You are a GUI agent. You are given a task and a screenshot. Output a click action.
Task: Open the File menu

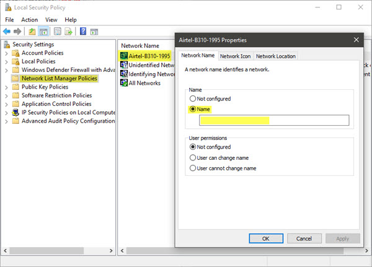pyautogui.click(x=9, y=20)
